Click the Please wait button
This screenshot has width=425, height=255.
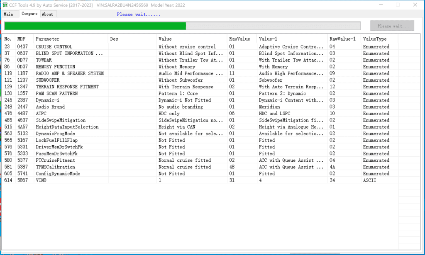pyautogui.click(x=392, y=25)
